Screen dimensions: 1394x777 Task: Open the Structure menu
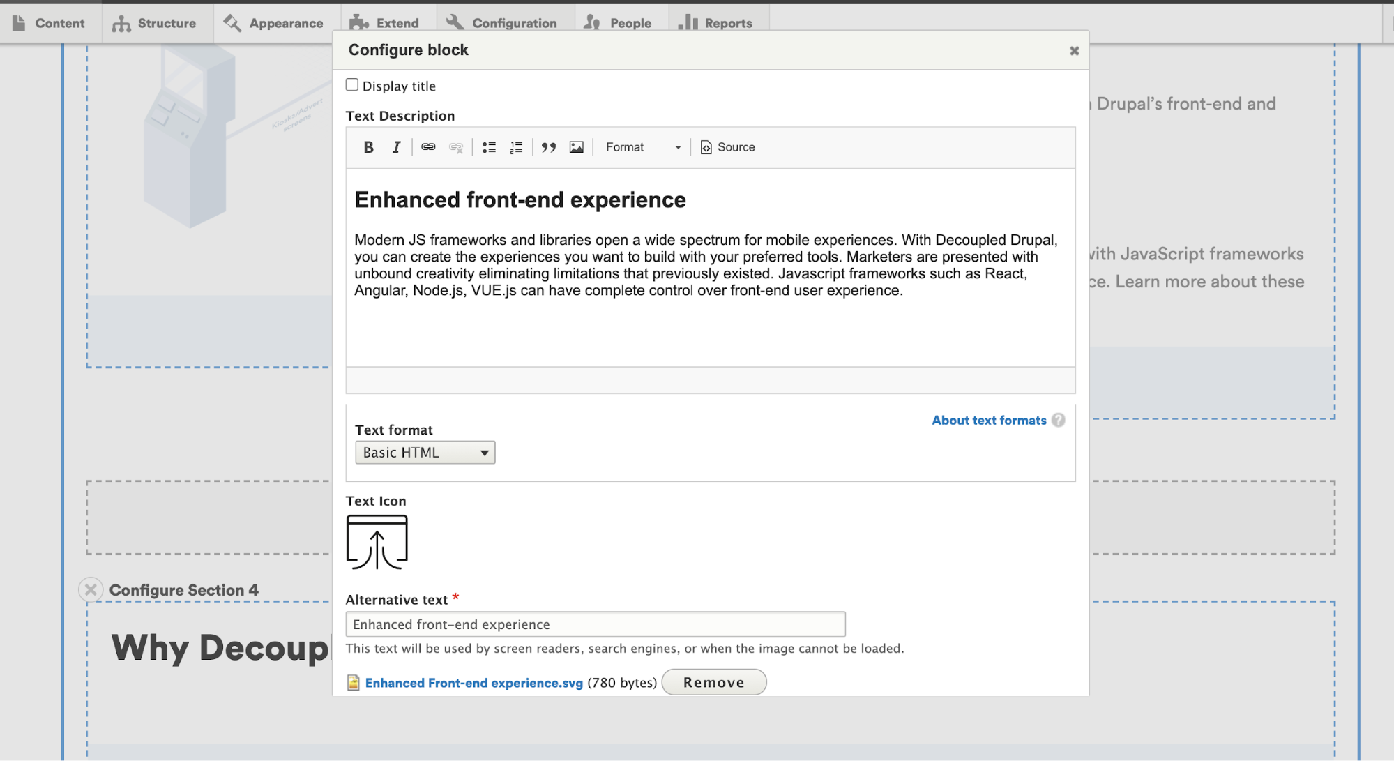click(156, 22)
